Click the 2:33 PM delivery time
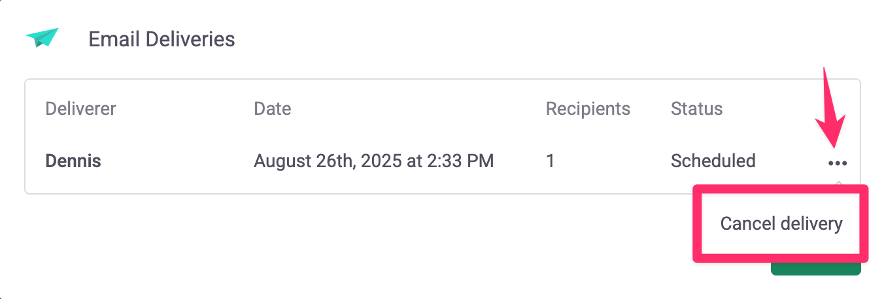This screenshot has width=884, height=299. [460, 161]
